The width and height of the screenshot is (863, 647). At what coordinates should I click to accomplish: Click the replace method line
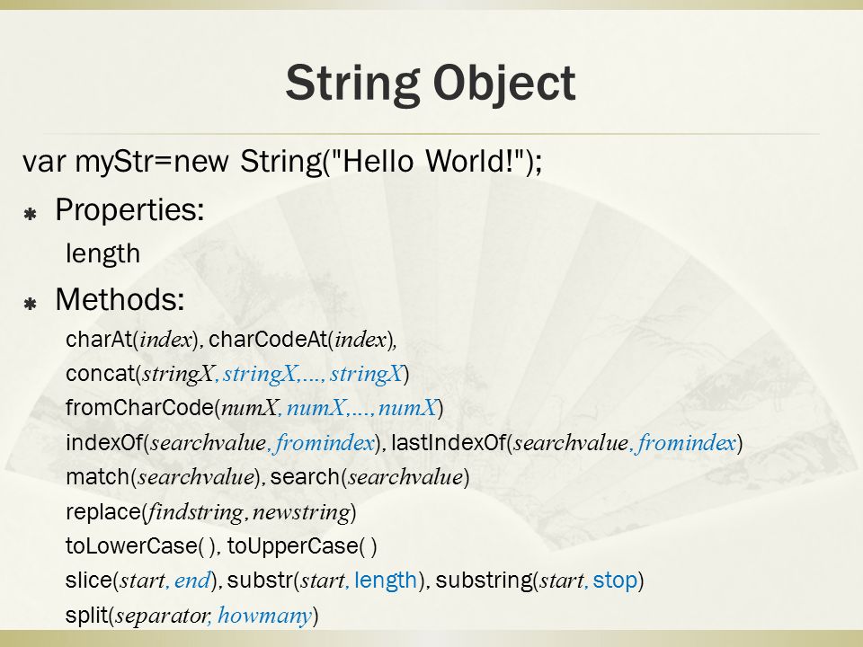coord(210,512)
